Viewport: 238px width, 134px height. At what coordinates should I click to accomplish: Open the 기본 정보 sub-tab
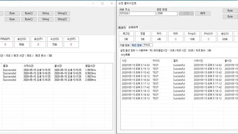pyautogui.click(x=125, y=45)
